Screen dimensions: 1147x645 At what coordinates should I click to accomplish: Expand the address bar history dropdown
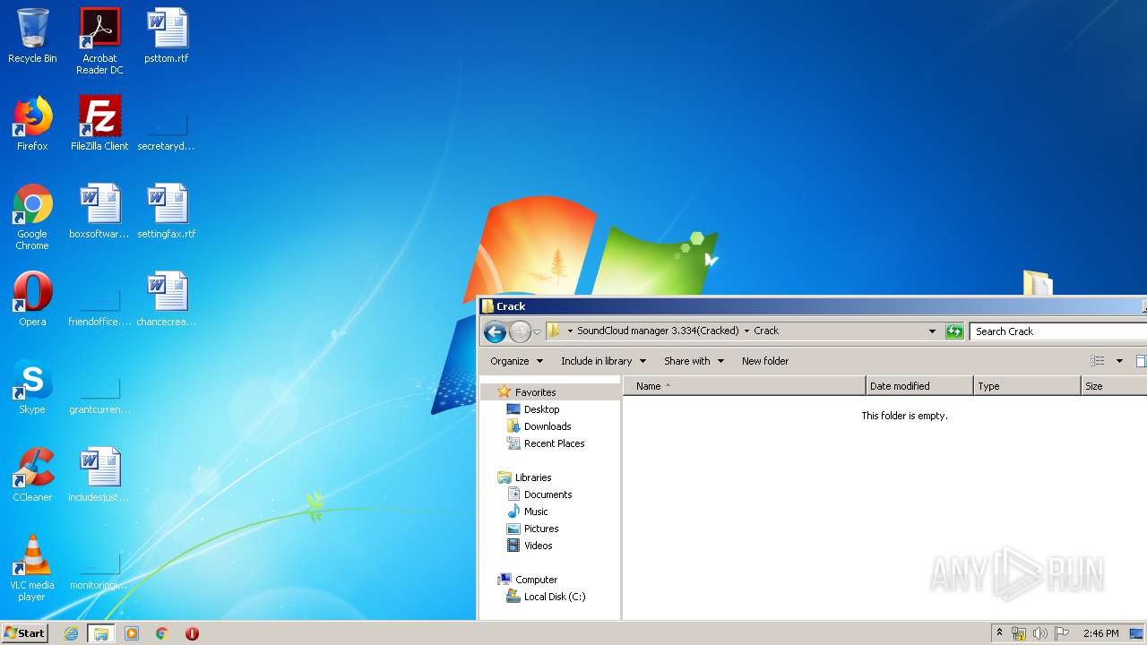pos(932,331)
